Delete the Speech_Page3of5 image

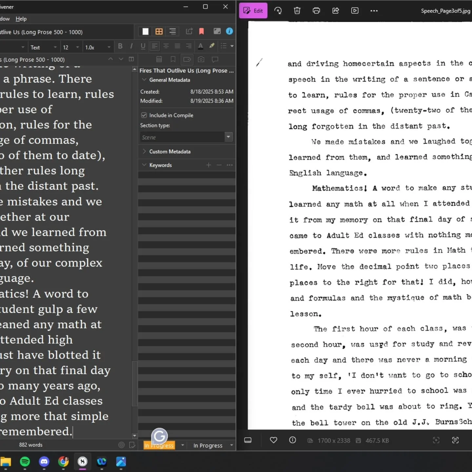point(297,10)
